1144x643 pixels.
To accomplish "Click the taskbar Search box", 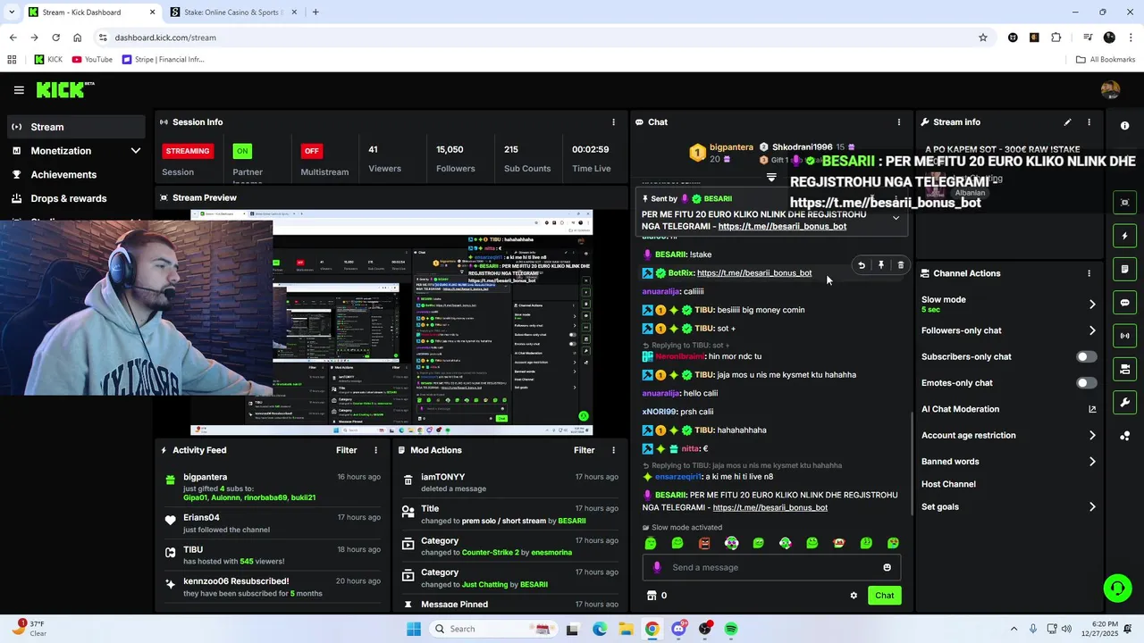I will point(493,629).
